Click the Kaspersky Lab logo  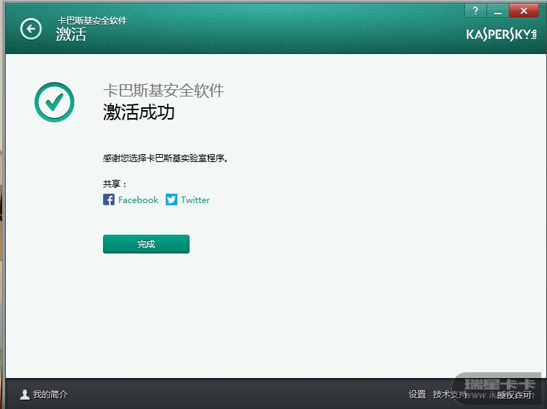502,34
